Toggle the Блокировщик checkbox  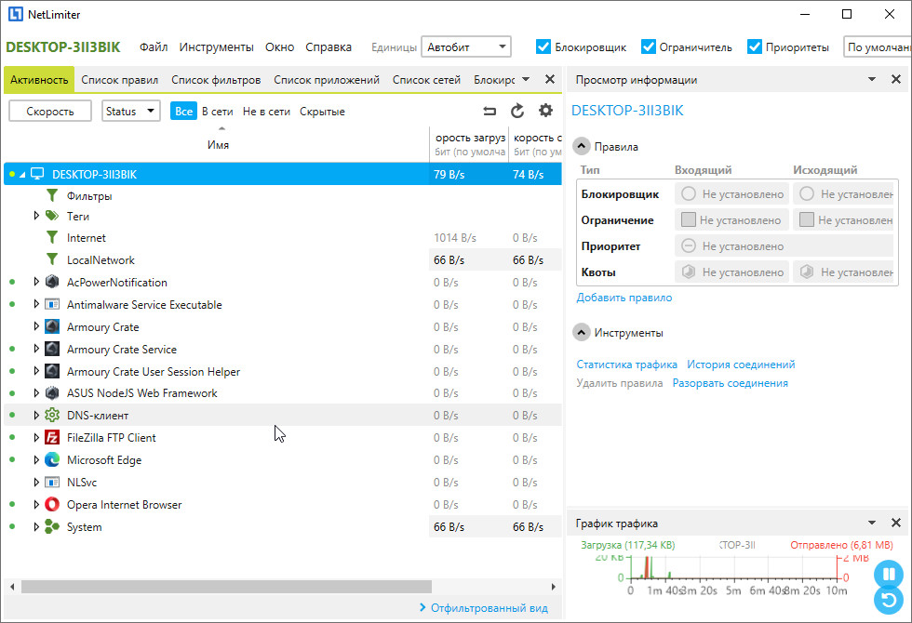pos(543,47)
